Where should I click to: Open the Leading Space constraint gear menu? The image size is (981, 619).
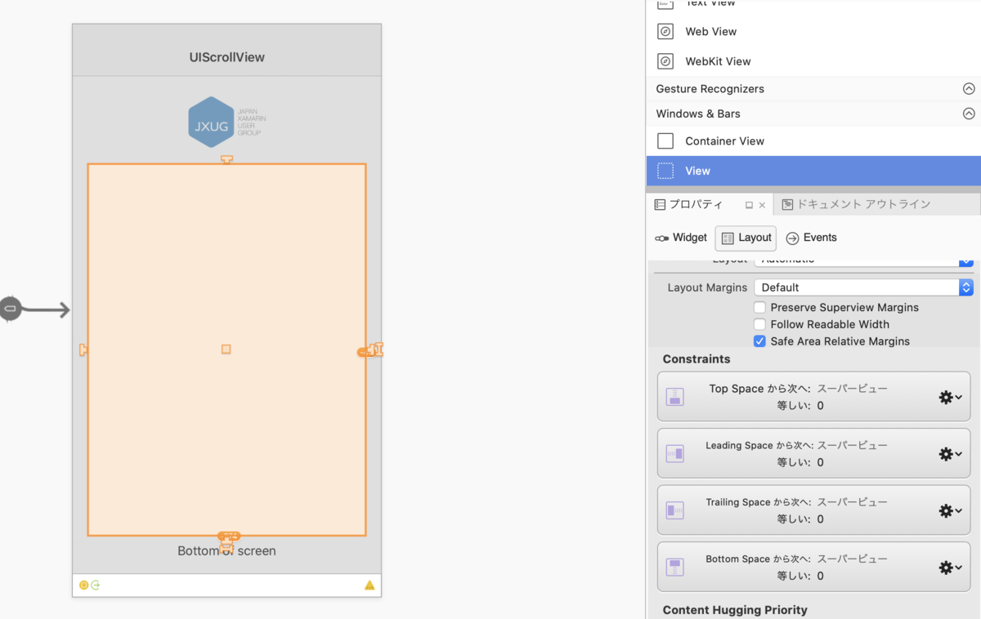(950, 454)
